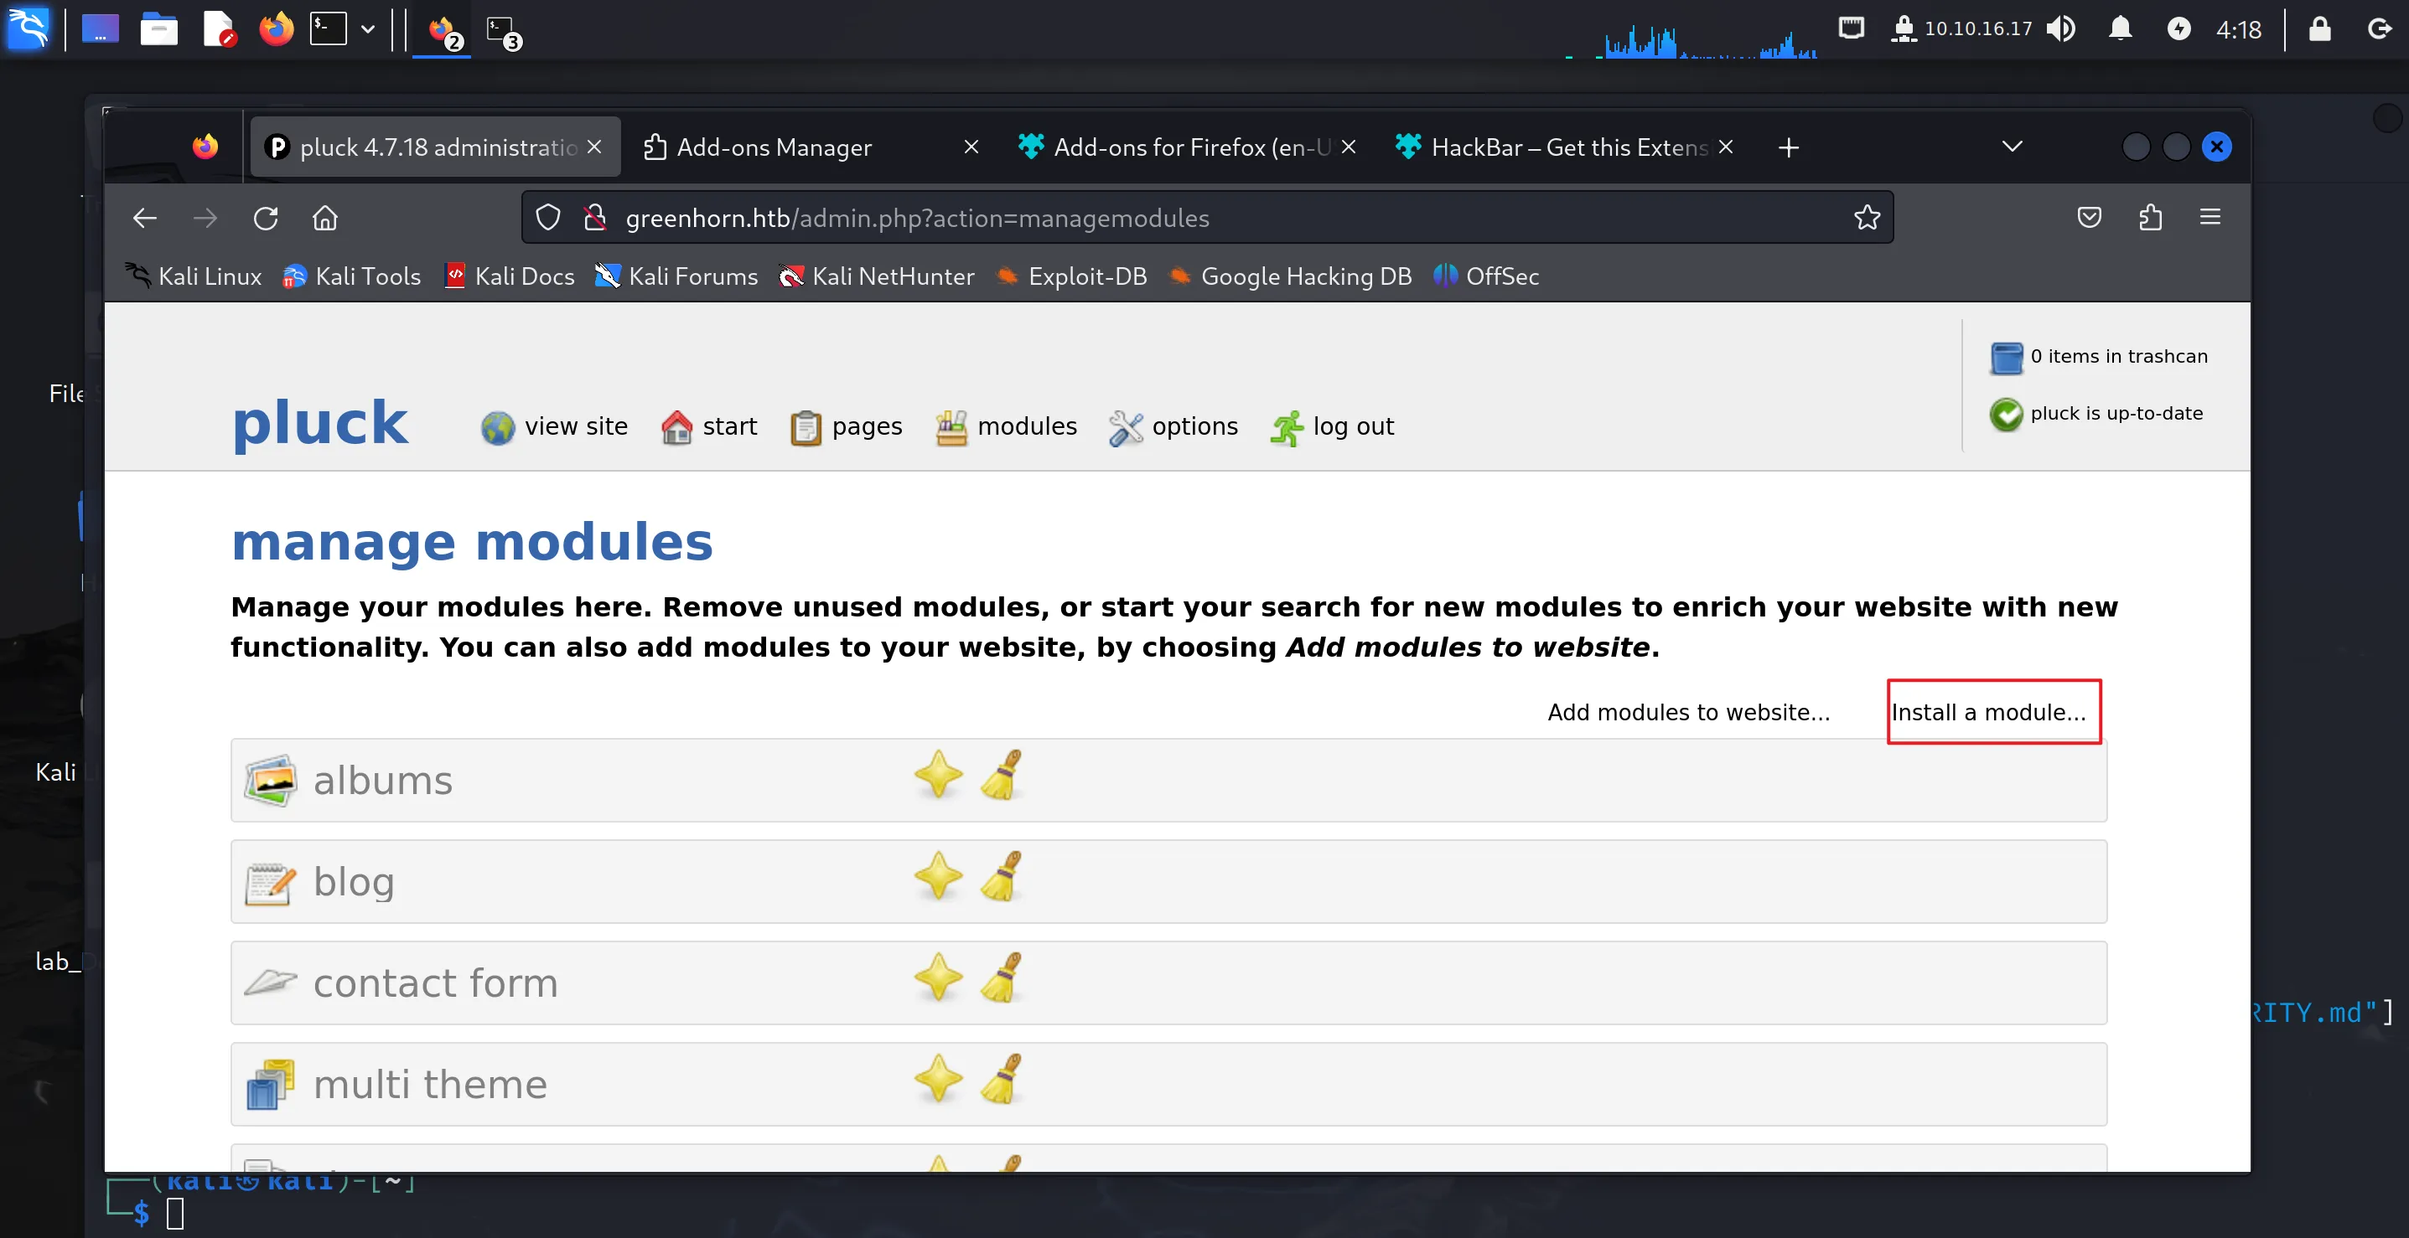
Task: Click the star icon for albums module
Action: 938,776
